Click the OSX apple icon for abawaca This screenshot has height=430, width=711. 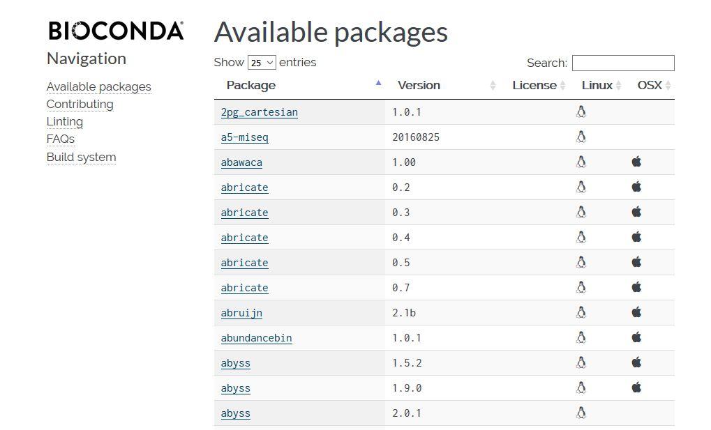point(636,162)
